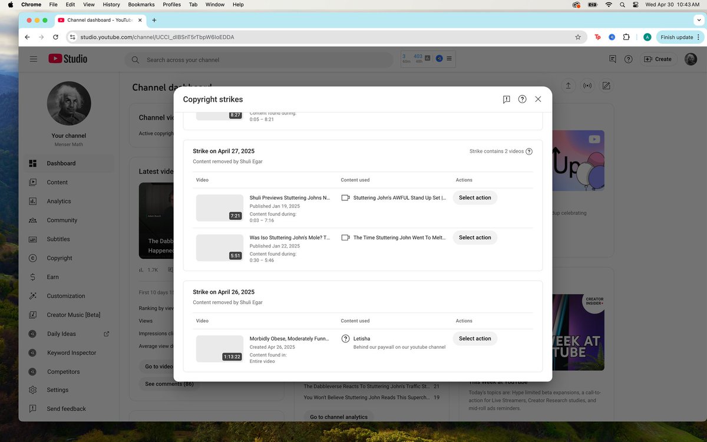The width and height of the screenshot is (707, 442).
Task: Open Keyword Inspector in the sidebar
Action: [x=69, y=352]
